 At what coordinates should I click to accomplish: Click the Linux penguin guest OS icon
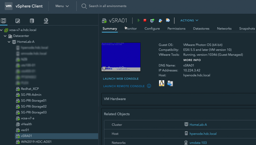click(162, 83)
